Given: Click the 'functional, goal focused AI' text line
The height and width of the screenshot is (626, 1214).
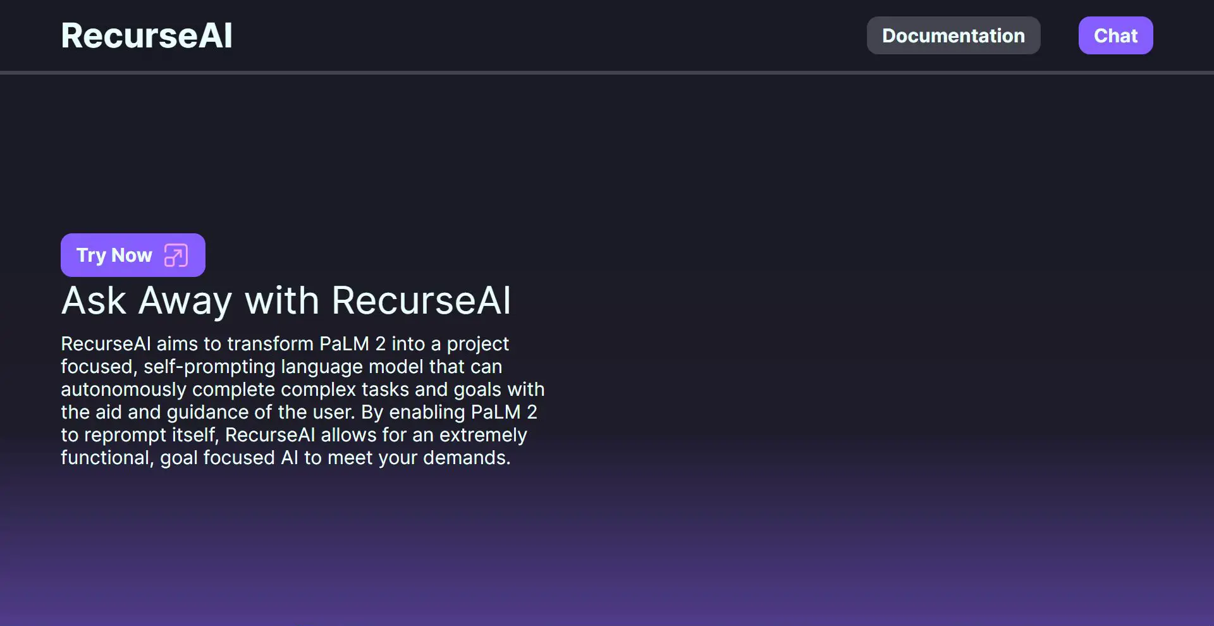Looking at the screenshot, I should click(285, 458).
